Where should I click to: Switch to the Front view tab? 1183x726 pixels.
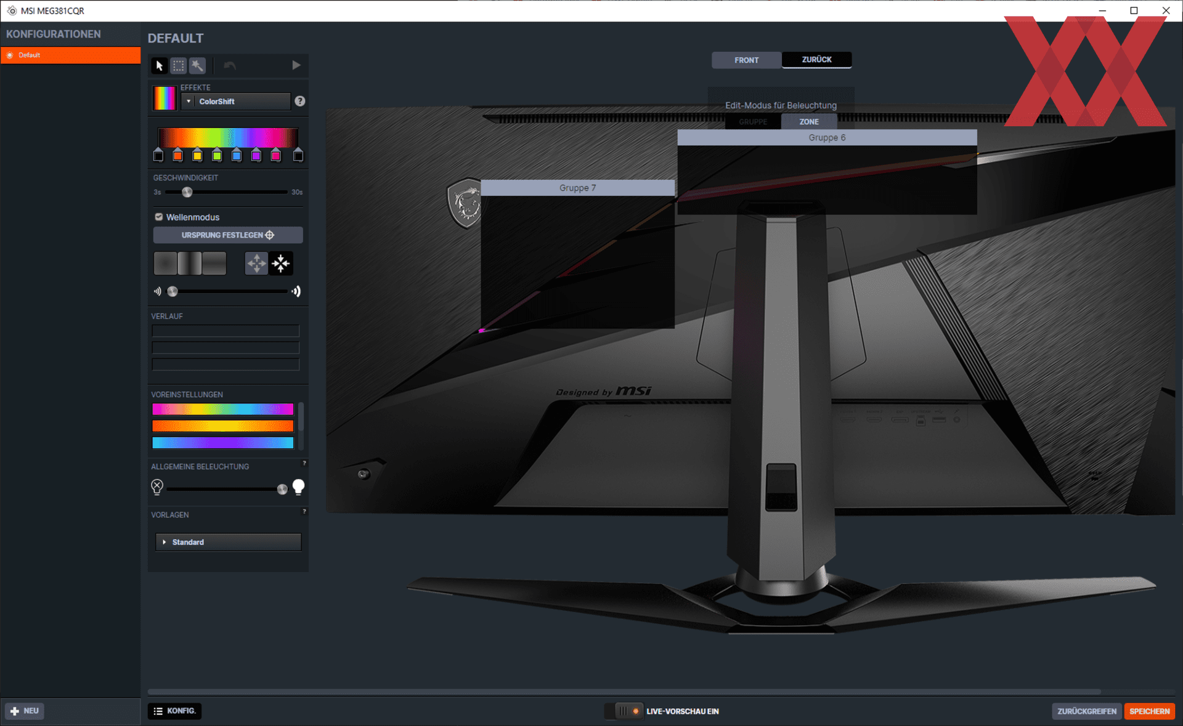coord(747,60)
